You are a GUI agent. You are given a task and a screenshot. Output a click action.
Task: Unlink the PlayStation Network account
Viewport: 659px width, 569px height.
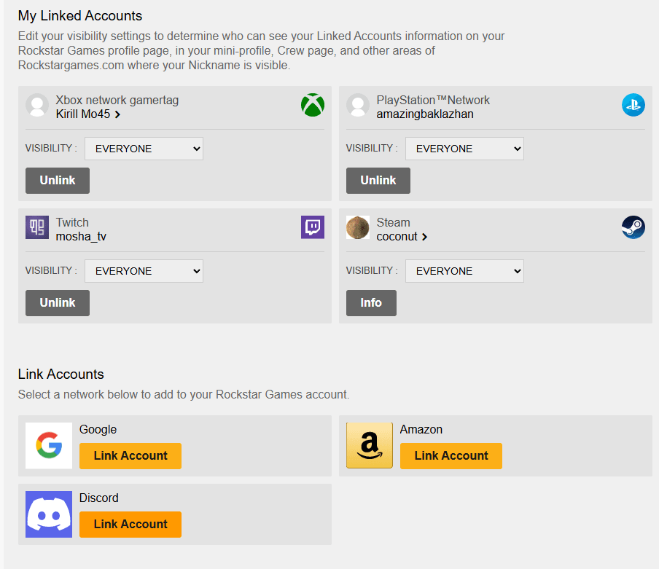tap(378, 181)
